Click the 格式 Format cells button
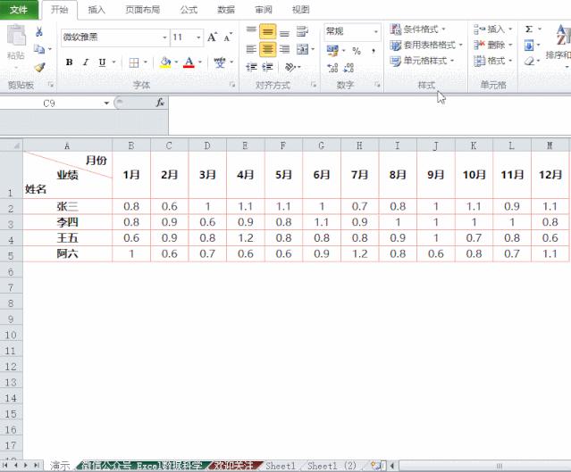Viewport: 571px width, 472px height. click(x=492, y=61)
